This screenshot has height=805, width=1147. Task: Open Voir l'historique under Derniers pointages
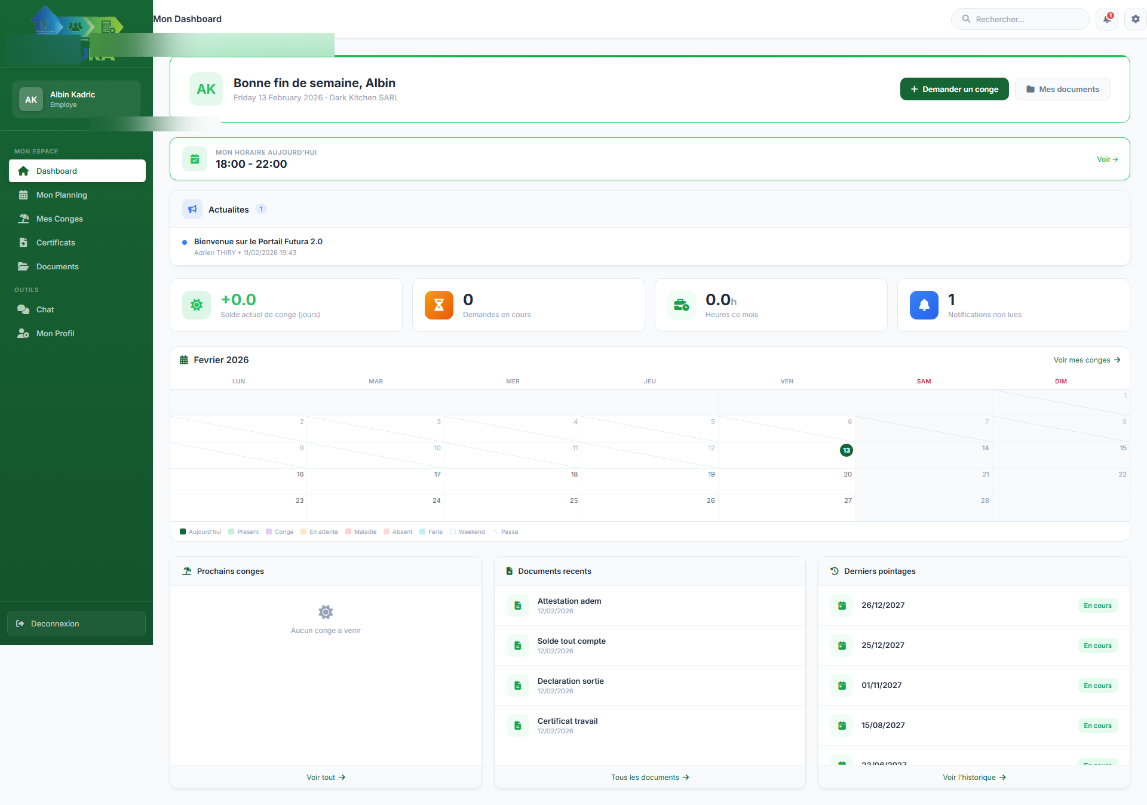coord(973,777)
